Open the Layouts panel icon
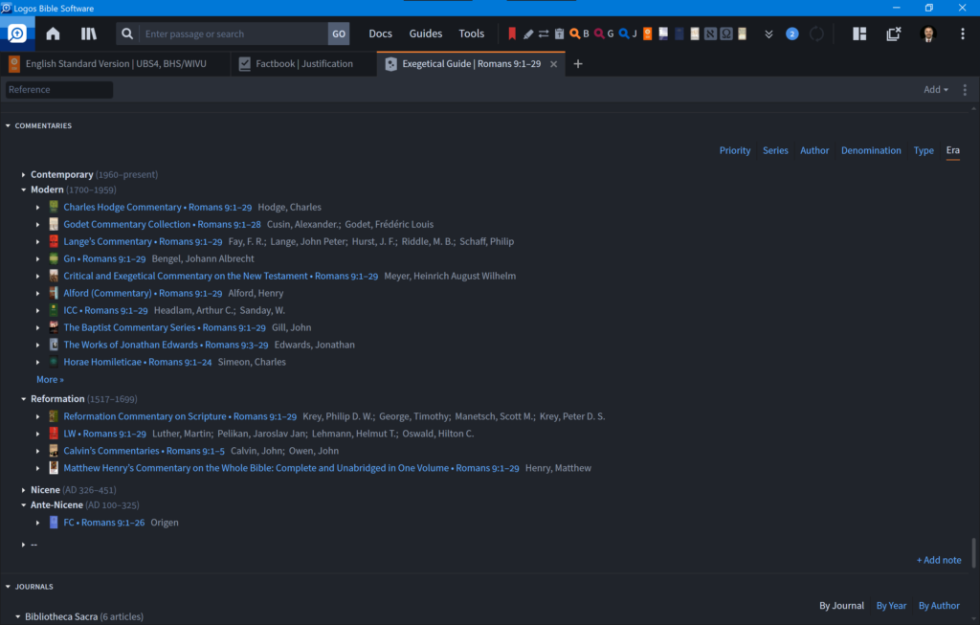The image size is (980, 625). [859, 33]
